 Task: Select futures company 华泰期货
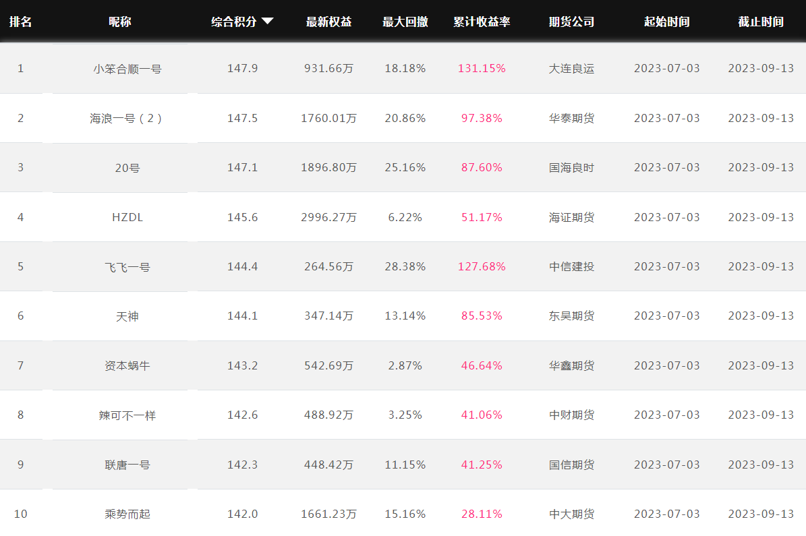click(571, 118)
